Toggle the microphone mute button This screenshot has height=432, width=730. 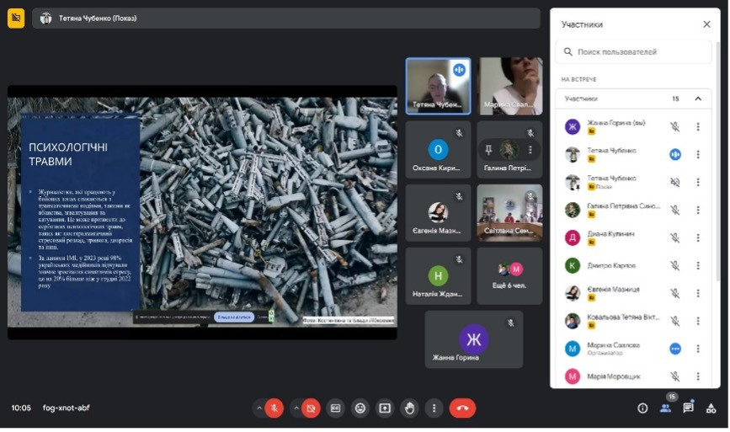pyautogui.click(x=274, y=408)
